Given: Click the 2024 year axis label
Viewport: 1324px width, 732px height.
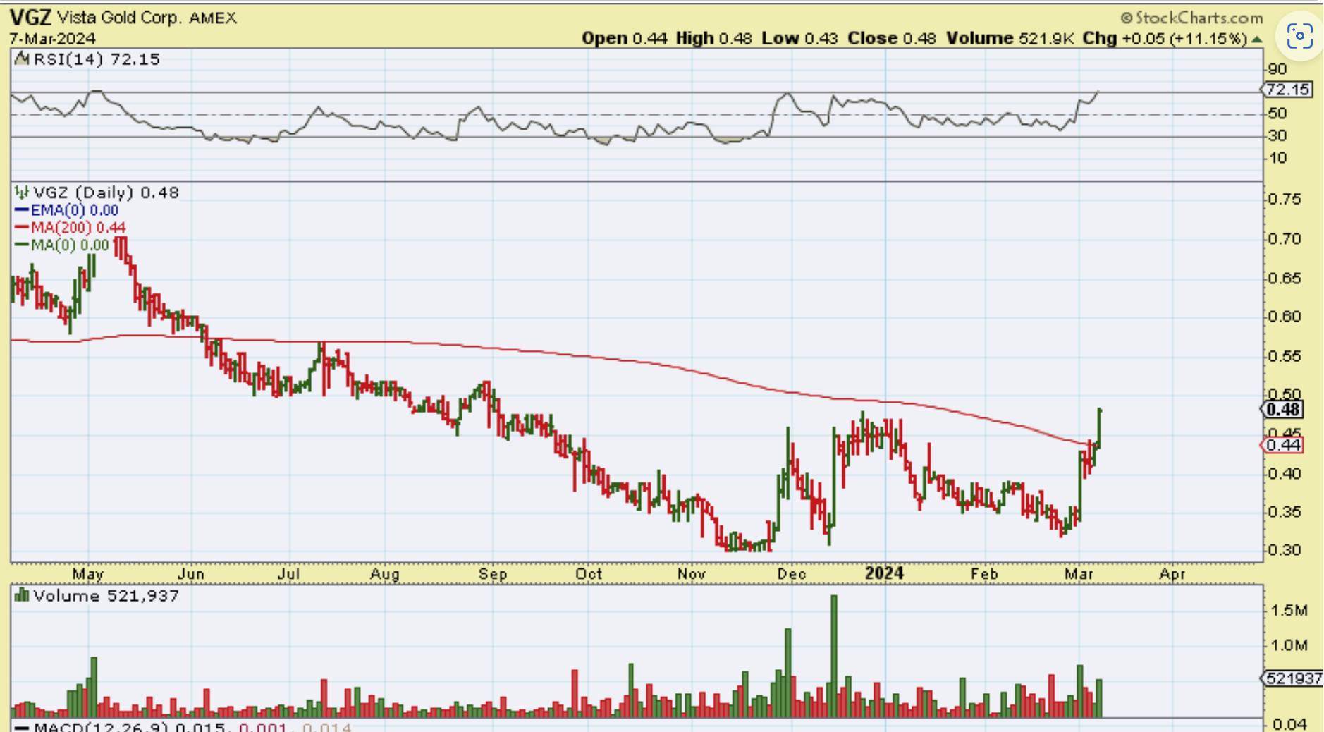Looking at the screenshot, I should [x=884, y=573].
